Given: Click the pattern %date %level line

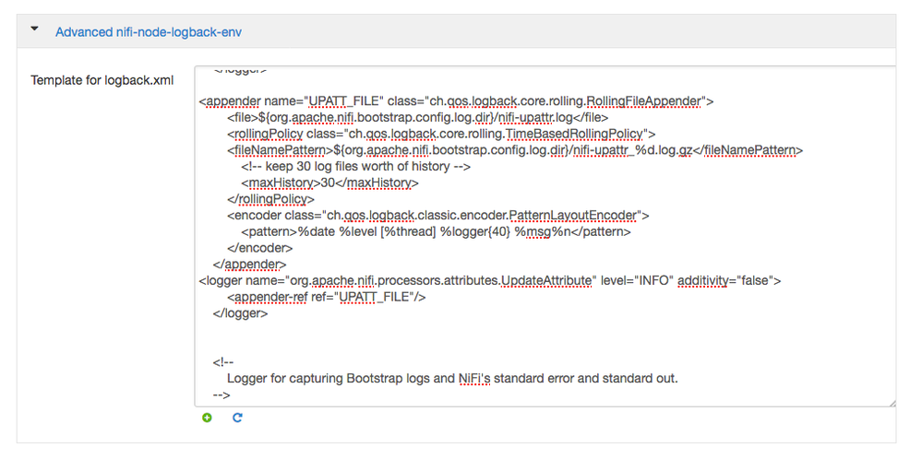Looking at the screenshot, I should (436, 232).
